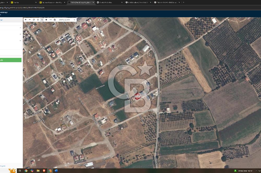
Task: Click the fourth icon in the map toolbar
Action: point(38,20)
